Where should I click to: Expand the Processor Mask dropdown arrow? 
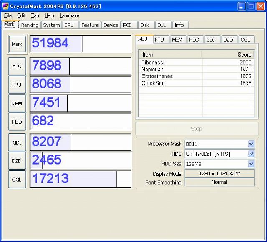[x=251, y=144]
